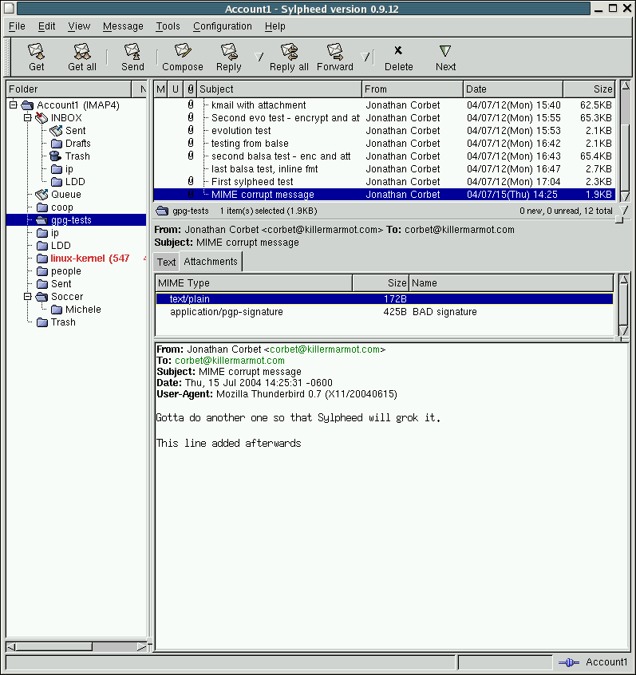Open the File menu

[x=17, y=26]
